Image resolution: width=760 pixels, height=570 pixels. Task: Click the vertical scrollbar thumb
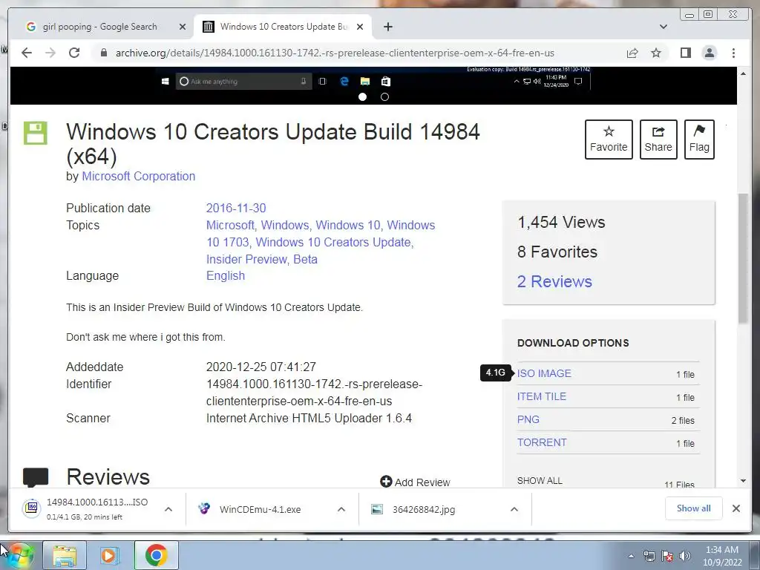point(743,258)
